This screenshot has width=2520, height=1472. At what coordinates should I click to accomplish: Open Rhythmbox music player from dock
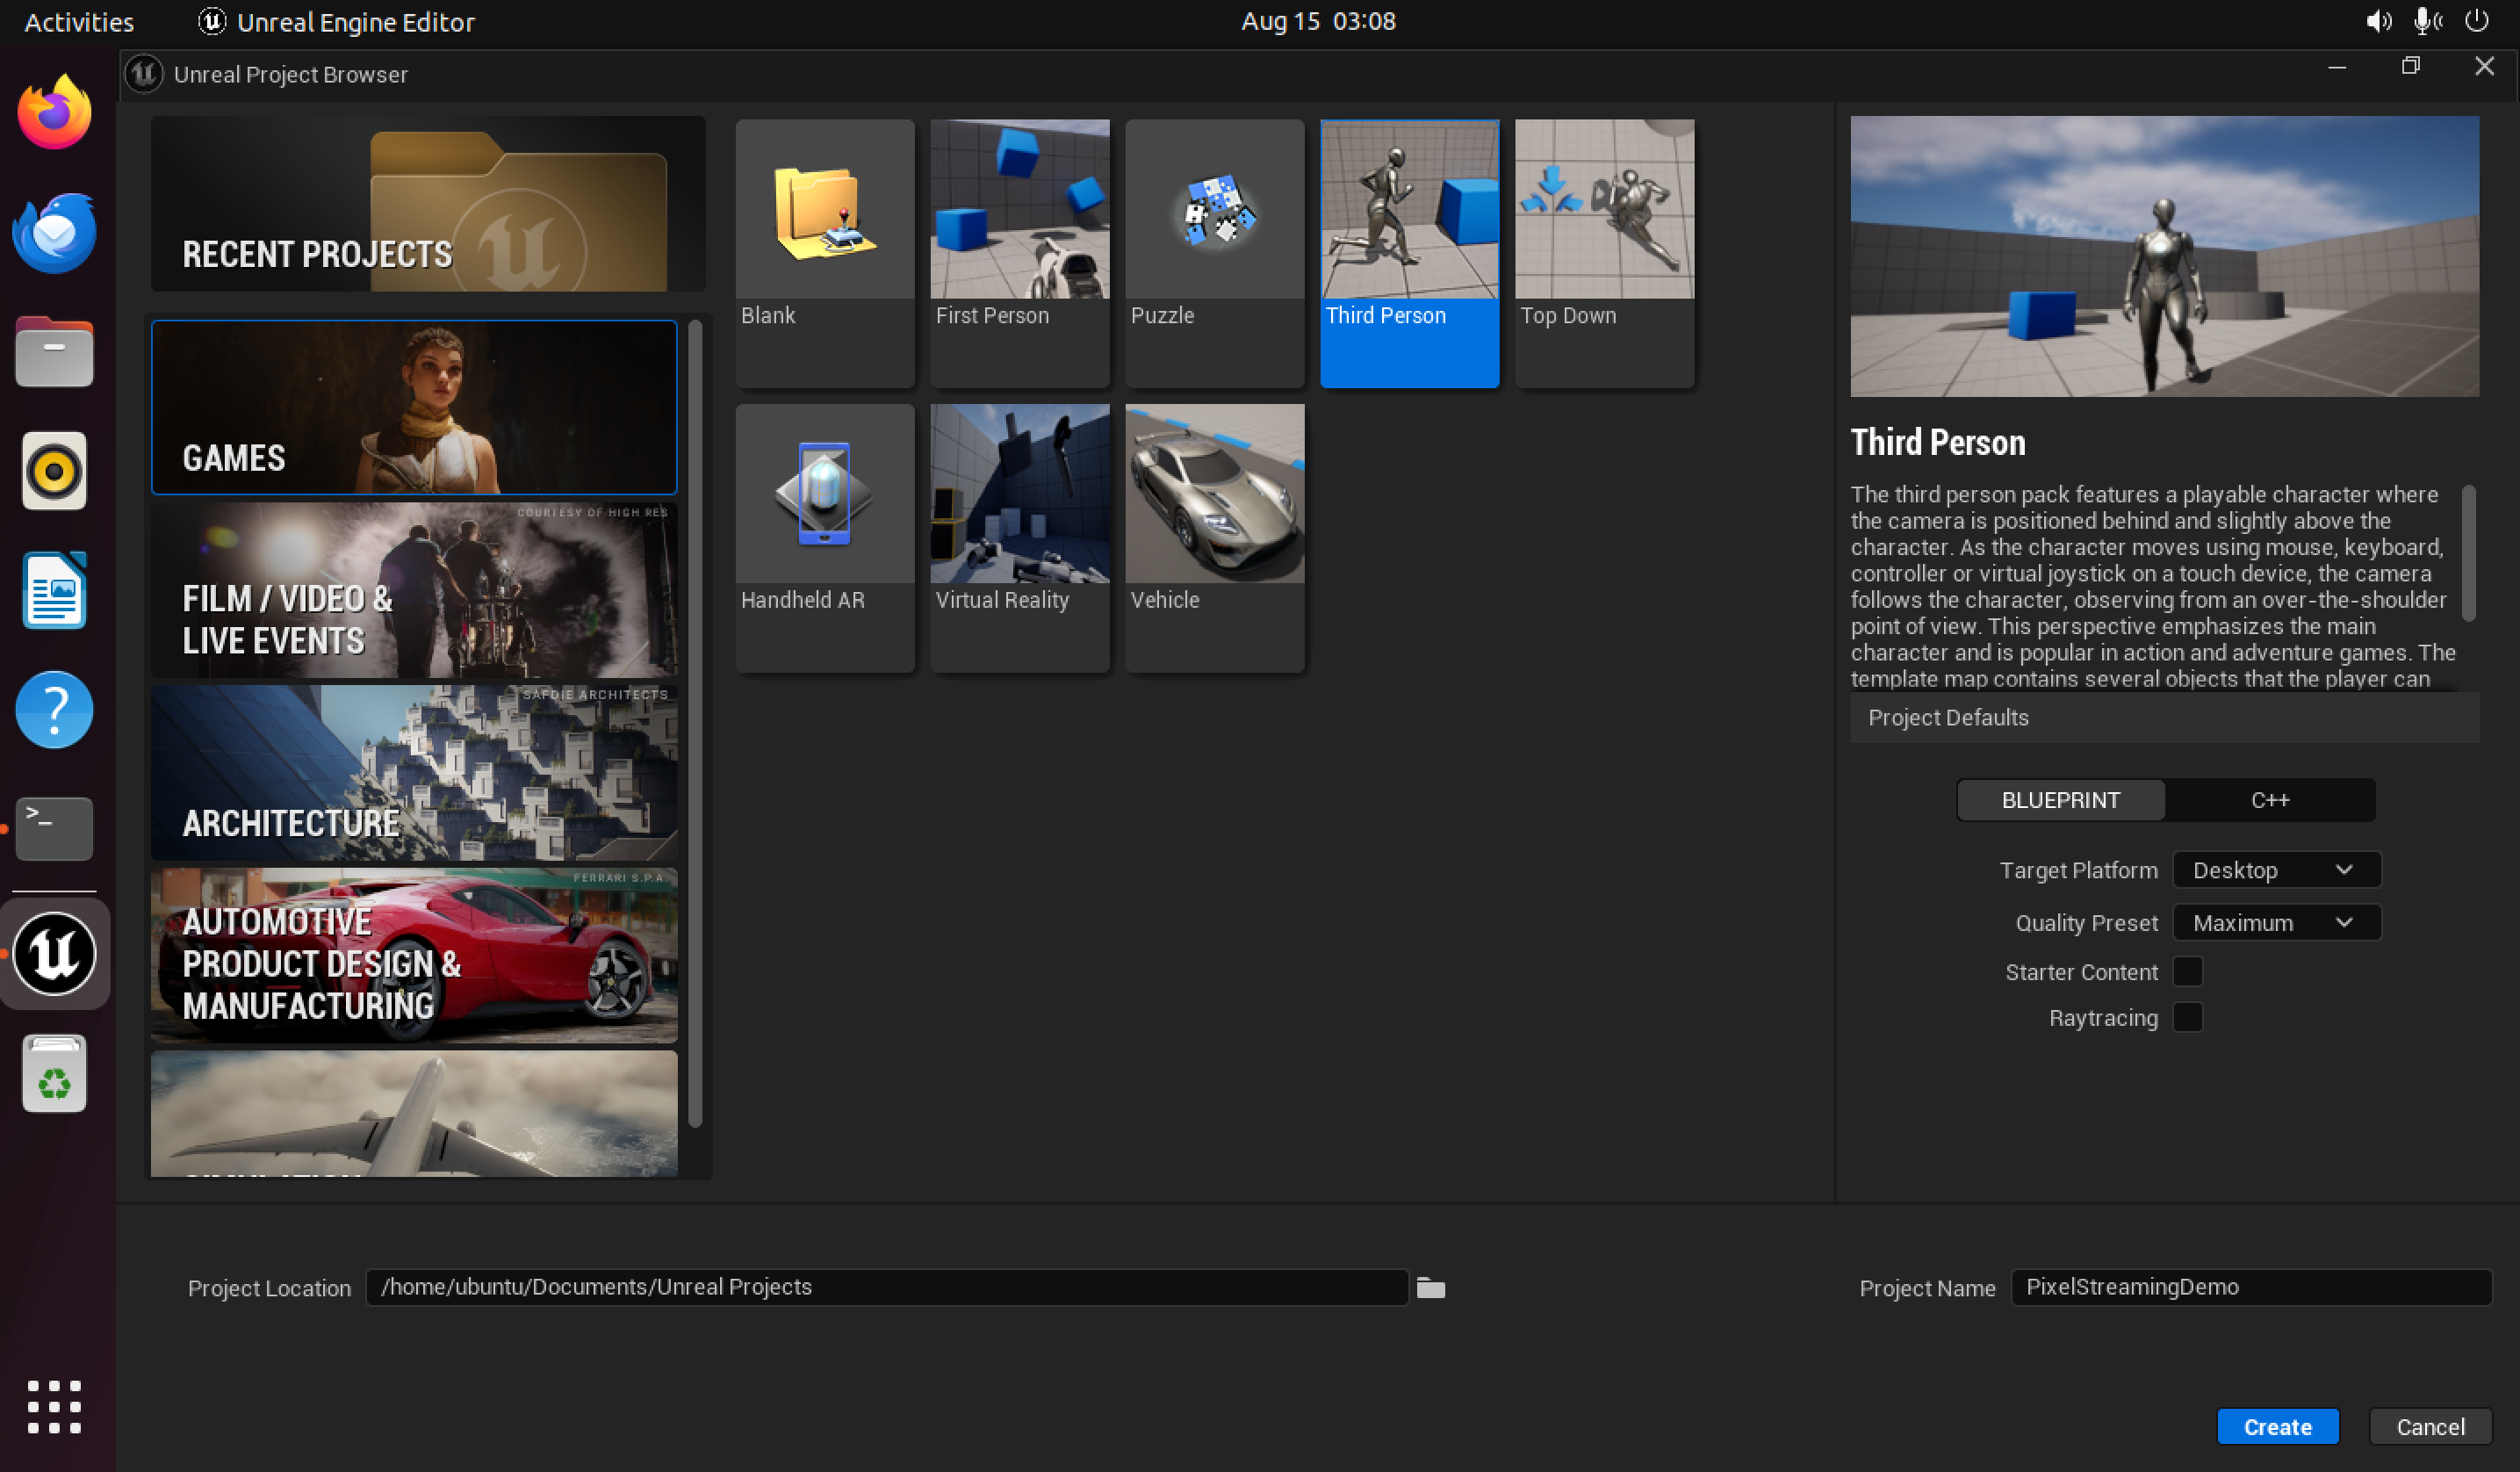click(54, 471)
